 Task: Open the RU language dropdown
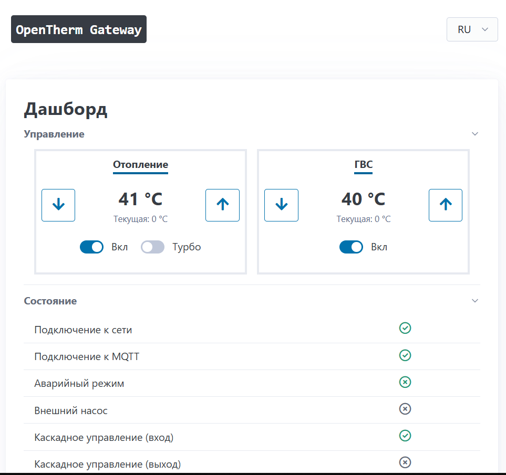point(472,29)
